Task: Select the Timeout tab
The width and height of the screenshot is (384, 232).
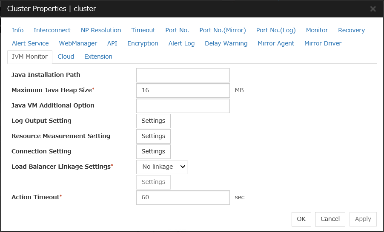Action: [143, 30]
